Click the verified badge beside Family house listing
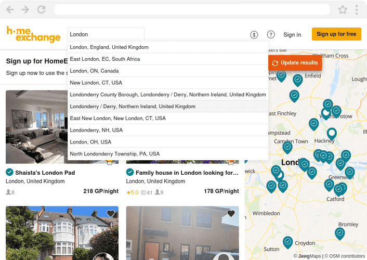Image resolution: width=367 pixels, height=260 pixels. tap(130, 172)
